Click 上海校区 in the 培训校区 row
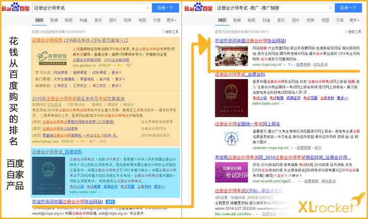The width and height of the screenshot is (368, 219). point(60,86)
